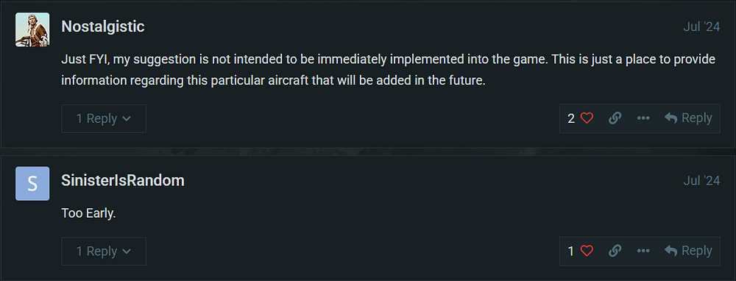This screenshot has height=281, width=736.
Task: Click the Jul '24 date on Nostalgistic's post
Action: pyautogui.click(x=701, y=27)
